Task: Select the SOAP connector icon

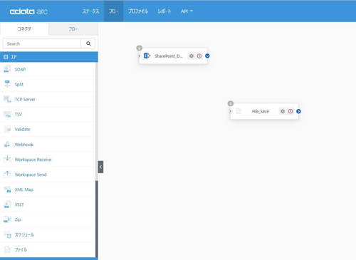Action: (7, 69)
